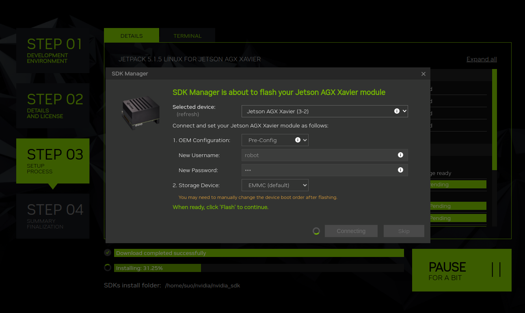Click the '1. OEM Configuration:' label
Viewport: 525px width, 313px height.
tap(201, 140)
